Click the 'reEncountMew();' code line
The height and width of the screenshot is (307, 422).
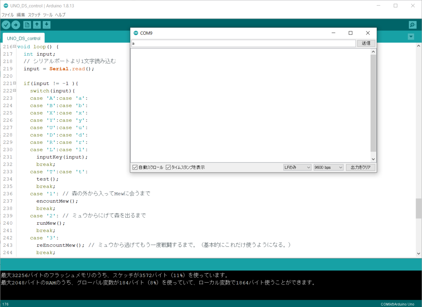click(x=61, y=245)
